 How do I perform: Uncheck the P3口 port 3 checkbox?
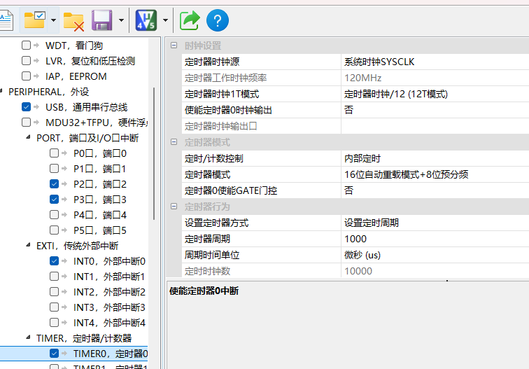[54, 200]
